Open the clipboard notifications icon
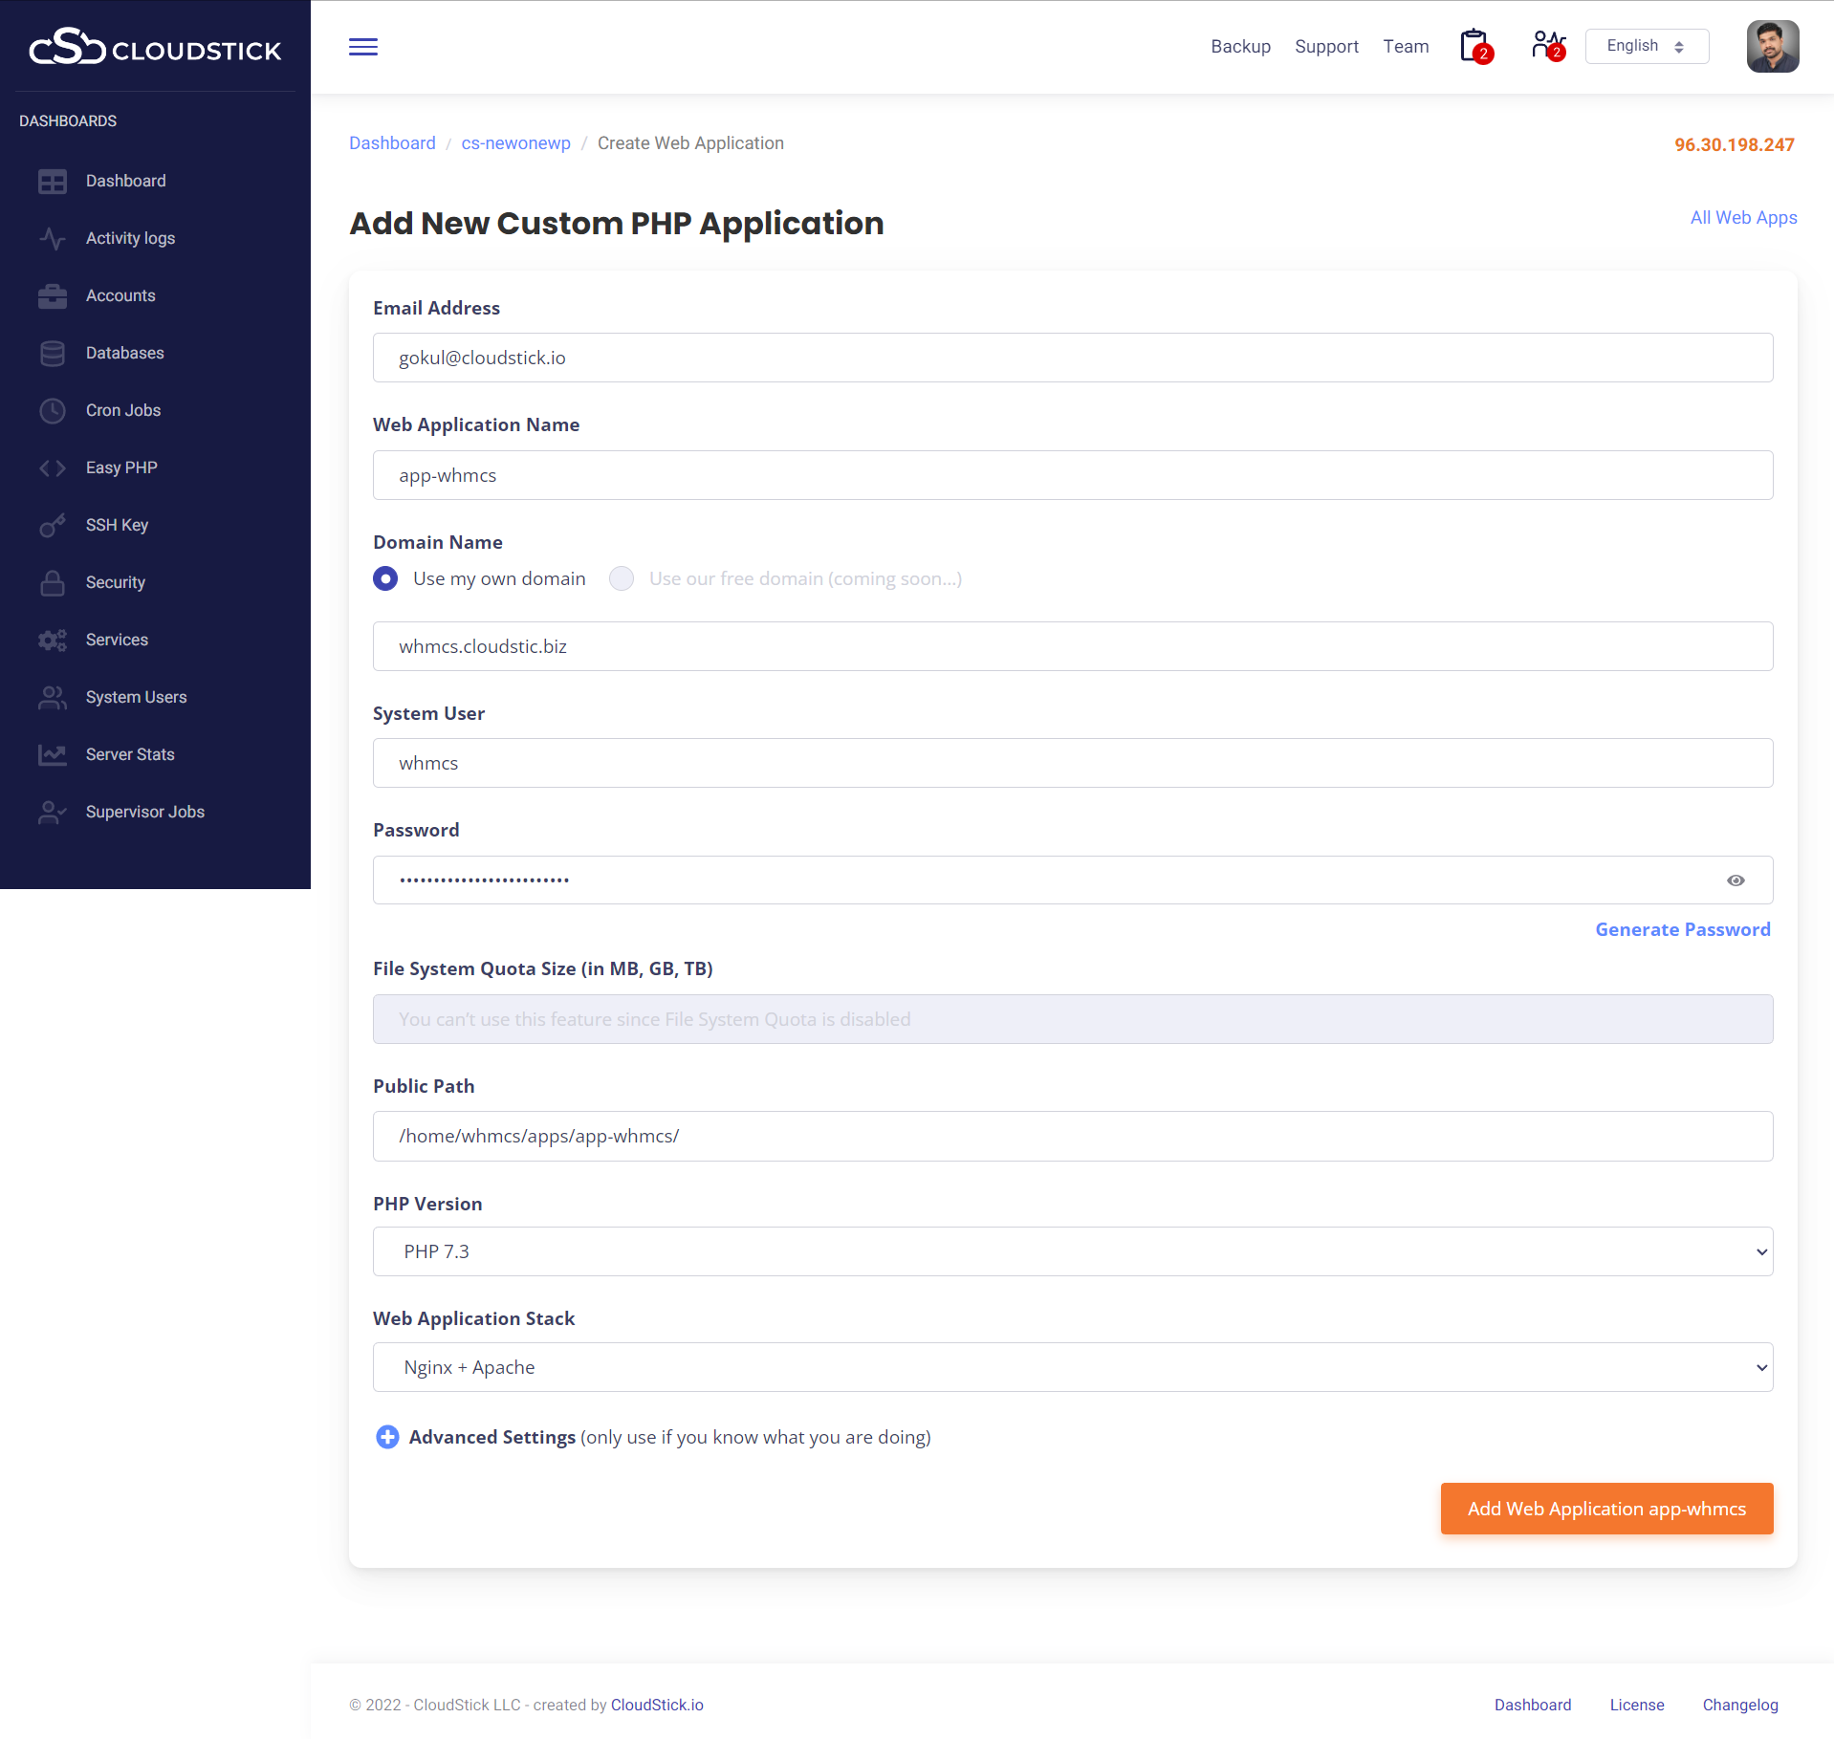Image resolution: width=1834 pixels, height=1739 pixels. pyautogui.click(x=1475, y=46)
